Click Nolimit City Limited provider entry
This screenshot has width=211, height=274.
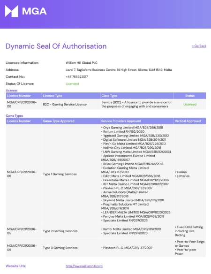click(131, 148)
